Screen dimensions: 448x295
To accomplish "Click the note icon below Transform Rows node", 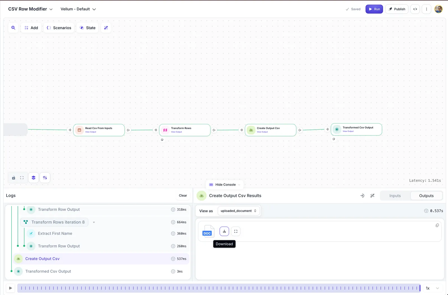I will click(x=162, y=140).
